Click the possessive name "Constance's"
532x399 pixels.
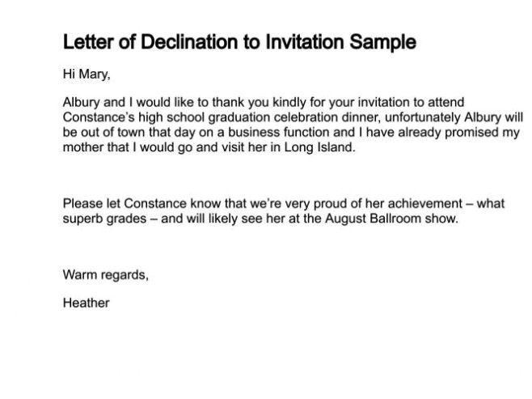(x=95, y=118)
